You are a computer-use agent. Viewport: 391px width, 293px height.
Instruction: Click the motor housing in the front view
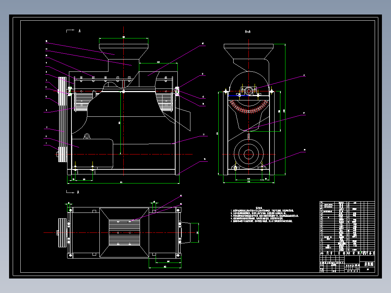[x=92, y=154]
